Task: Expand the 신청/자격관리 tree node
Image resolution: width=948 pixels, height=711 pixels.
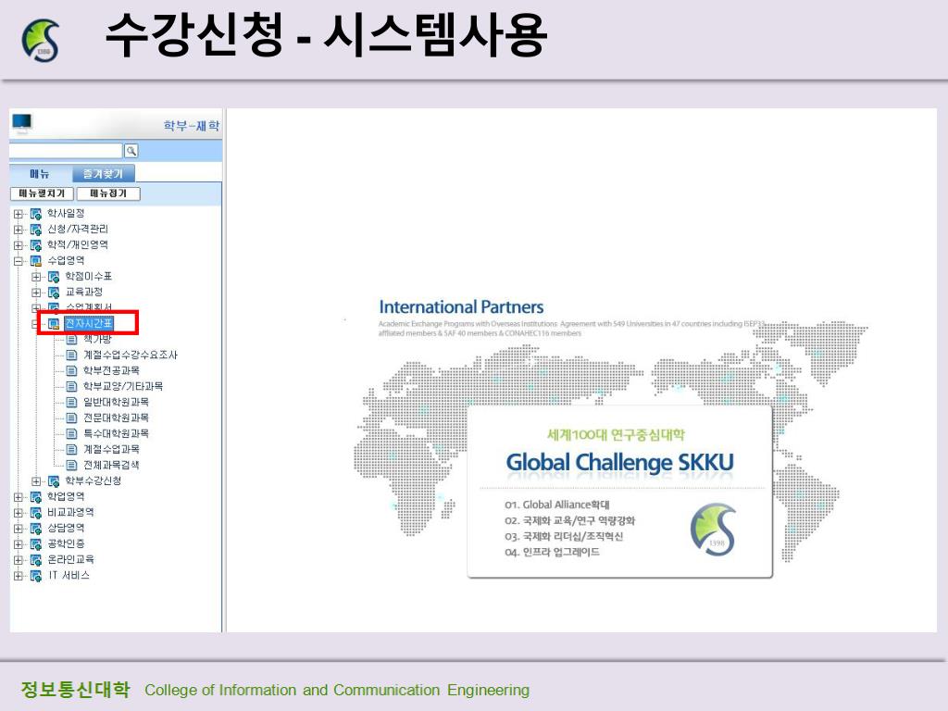Action: coord(19,230)
